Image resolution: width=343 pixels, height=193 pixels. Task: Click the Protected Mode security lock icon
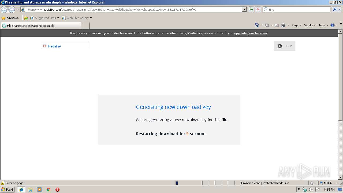click(x=312, y=183)
